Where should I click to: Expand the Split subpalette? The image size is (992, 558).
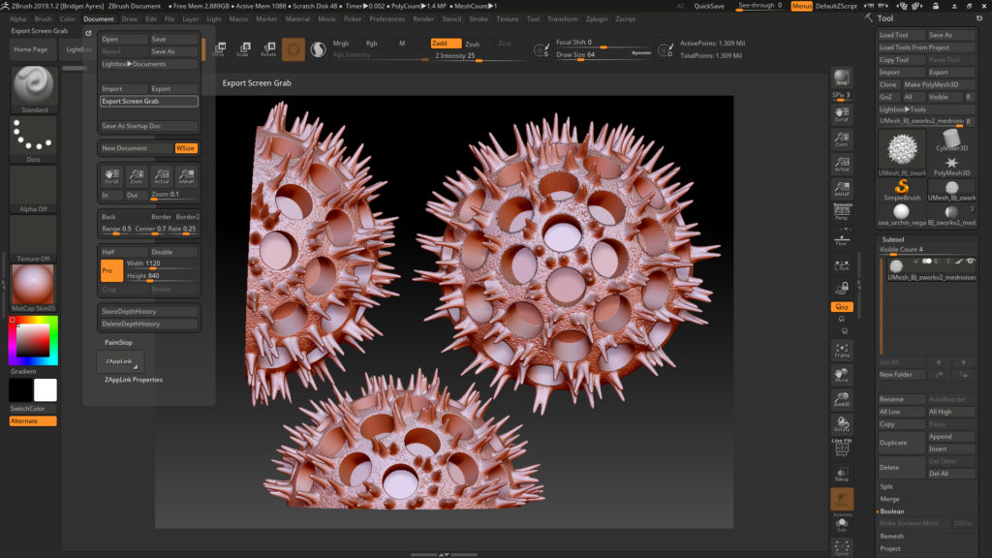pos(886,486)
